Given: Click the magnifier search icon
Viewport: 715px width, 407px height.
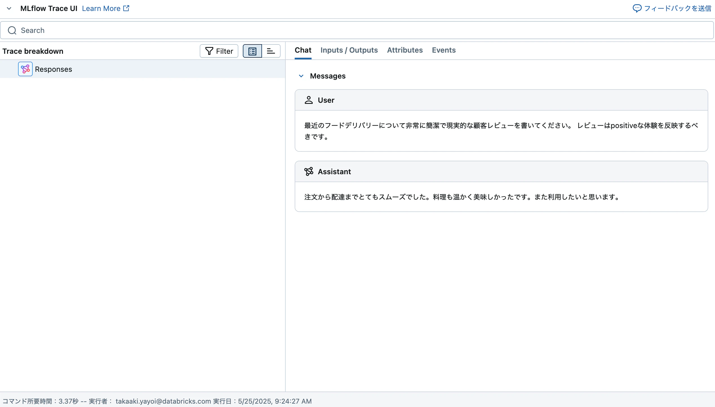Looking at the screenshot, I should [12, 30].
